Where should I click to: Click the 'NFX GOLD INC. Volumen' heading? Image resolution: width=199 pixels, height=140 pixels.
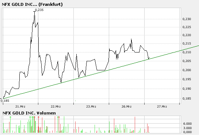tap(29, 113)
